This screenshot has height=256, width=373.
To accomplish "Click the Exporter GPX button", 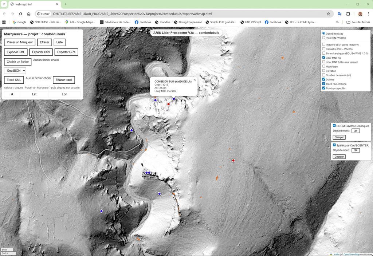I will click(x=66, y=52).
